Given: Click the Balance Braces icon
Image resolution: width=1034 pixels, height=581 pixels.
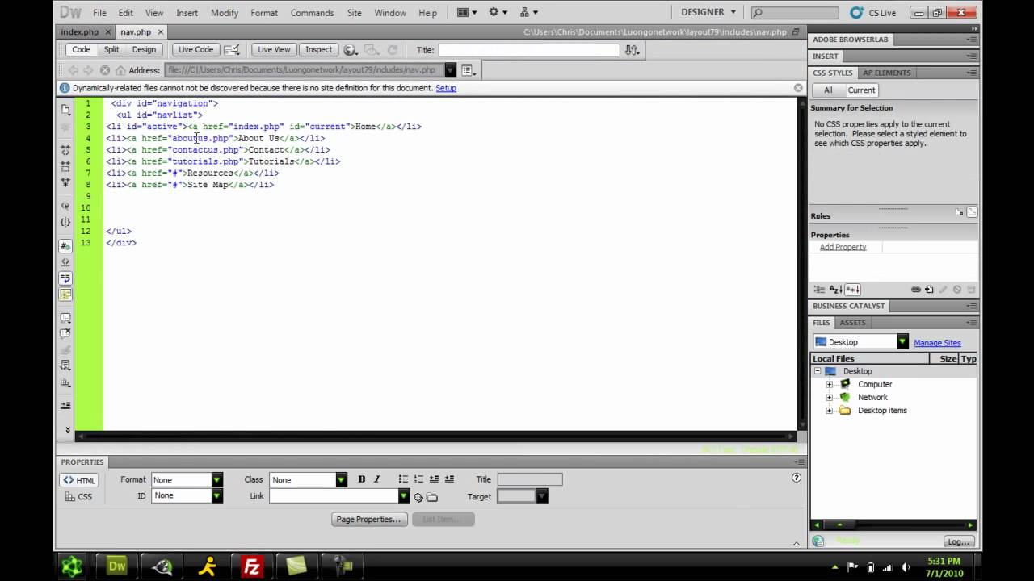Looking at the screenshot, I should tap(65, 222).
